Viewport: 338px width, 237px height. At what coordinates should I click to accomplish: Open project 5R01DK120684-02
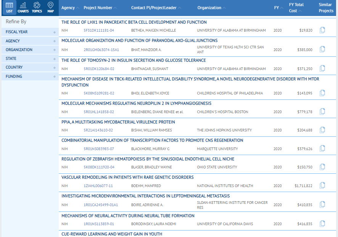pyautogui.click(x=99, y=69)
